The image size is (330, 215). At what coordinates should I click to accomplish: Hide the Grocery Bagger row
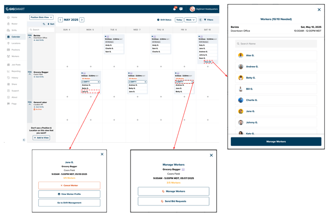coord(30,73)
